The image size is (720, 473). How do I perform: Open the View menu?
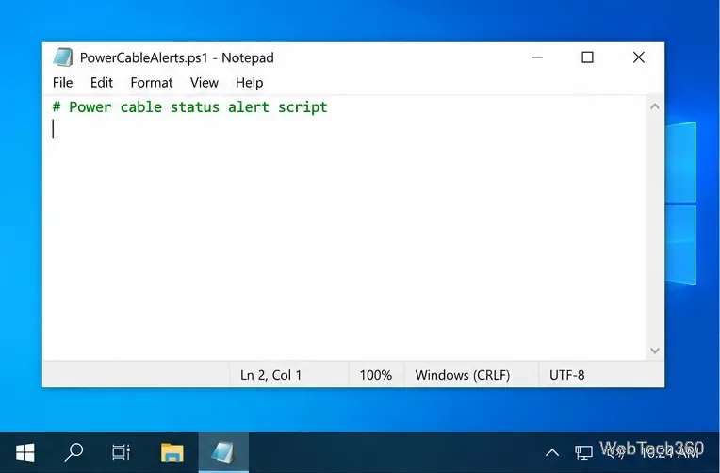tap(205, 83)
